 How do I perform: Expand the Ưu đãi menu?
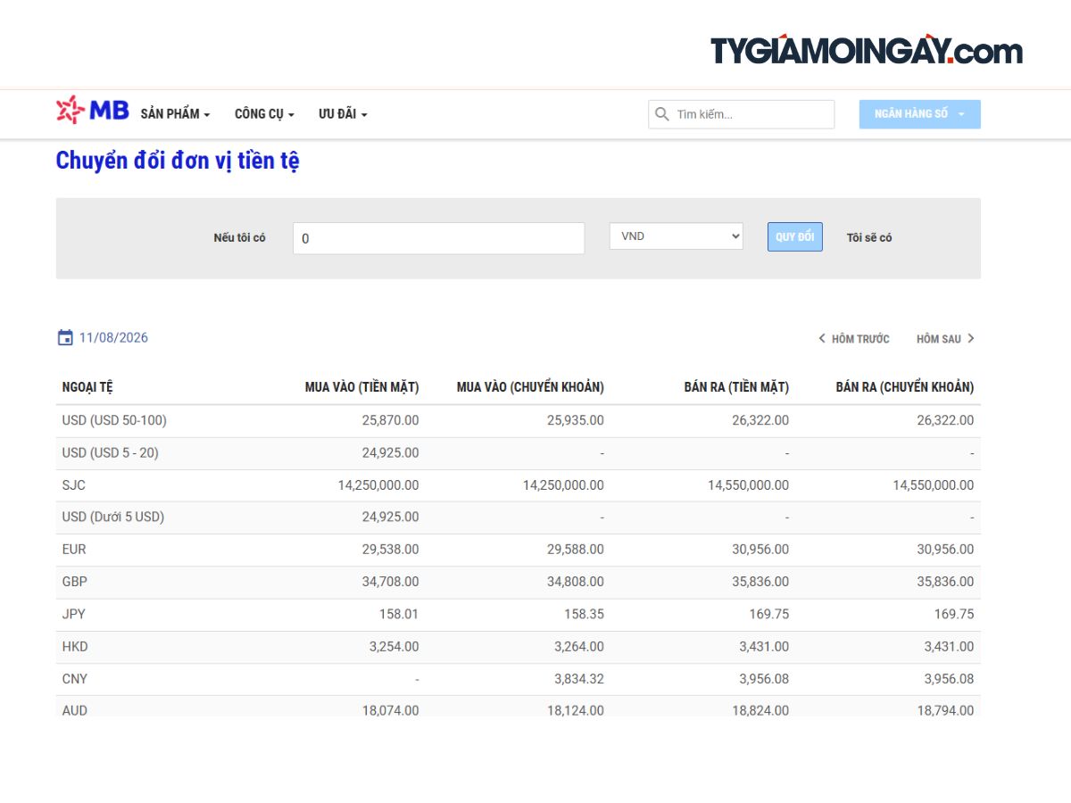[343, 114]
